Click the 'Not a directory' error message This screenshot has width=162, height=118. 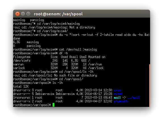tap(82, 27)
